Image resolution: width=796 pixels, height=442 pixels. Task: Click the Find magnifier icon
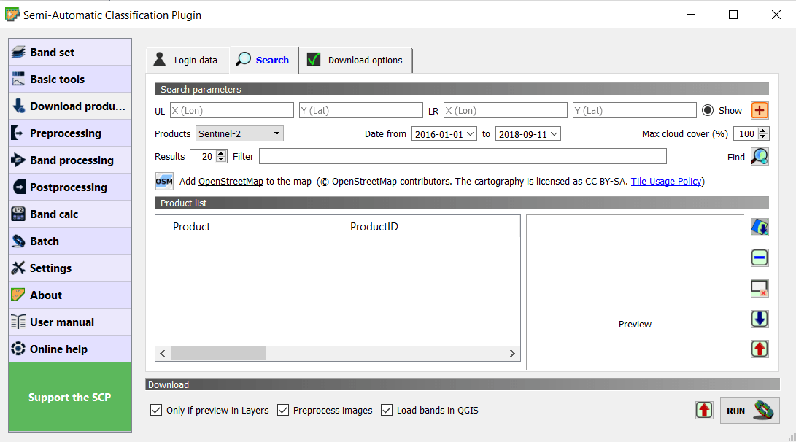[x=760, y=156]
